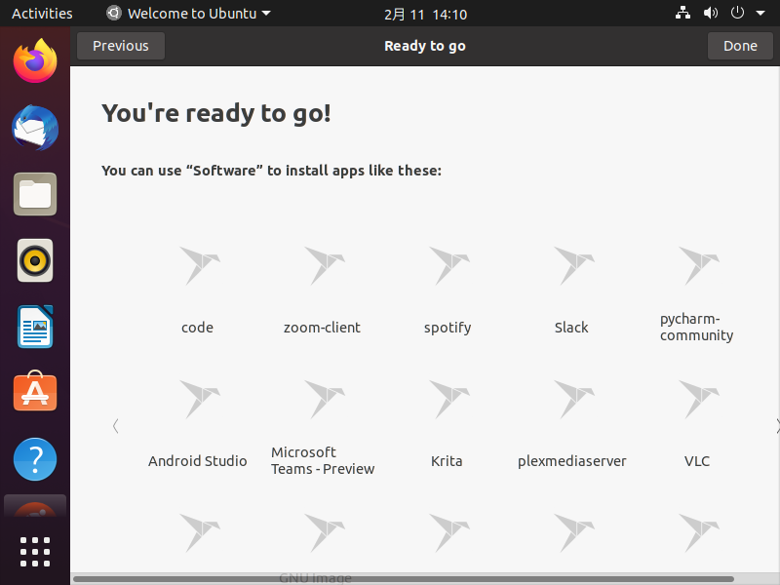Click the pycharm-community app icon
The width and height of the screenshot is (780, 585).
point(699,265)
